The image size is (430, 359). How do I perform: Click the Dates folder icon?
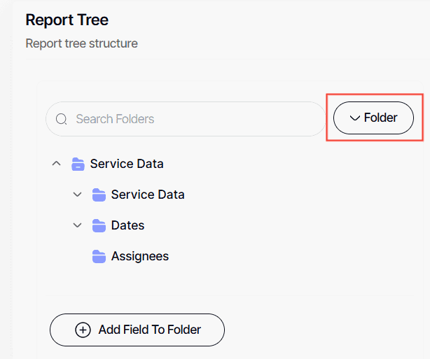tap(99, 225)
